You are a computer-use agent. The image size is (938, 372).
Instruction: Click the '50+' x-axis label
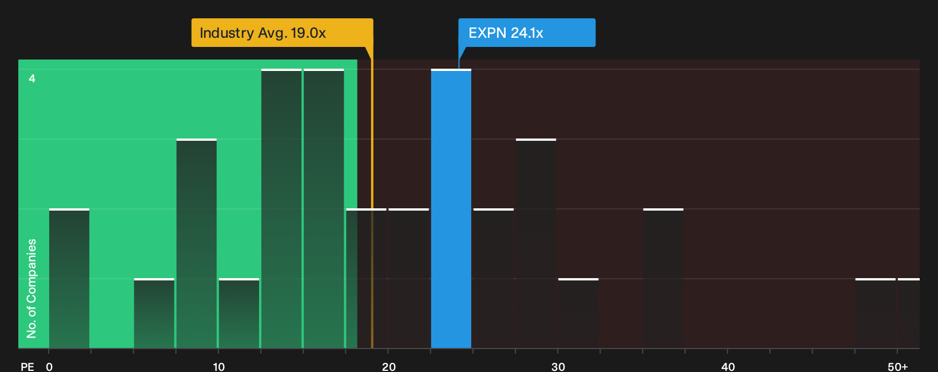point(897,367)
